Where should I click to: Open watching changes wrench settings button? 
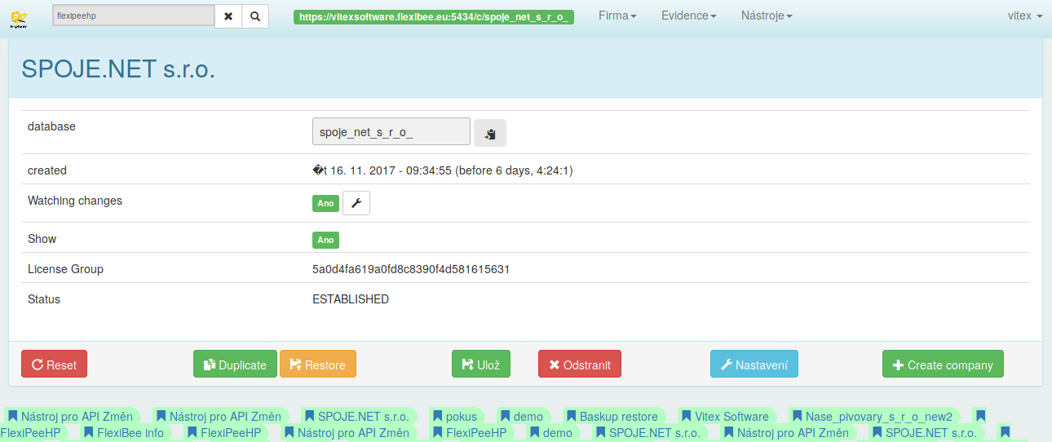(356, 203)
